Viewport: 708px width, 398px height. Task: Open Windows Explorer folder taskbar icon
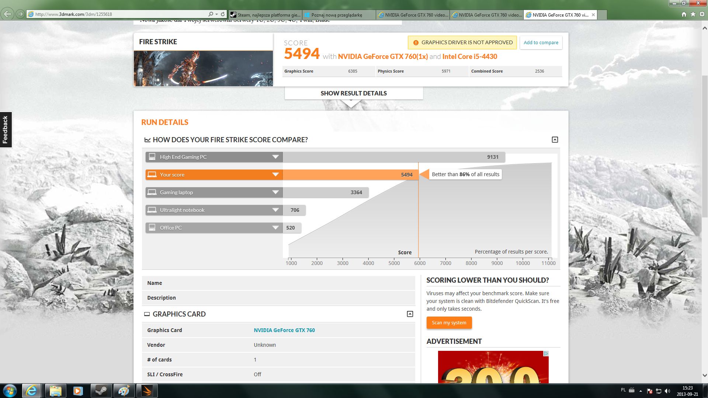click(x=55, y=391)
